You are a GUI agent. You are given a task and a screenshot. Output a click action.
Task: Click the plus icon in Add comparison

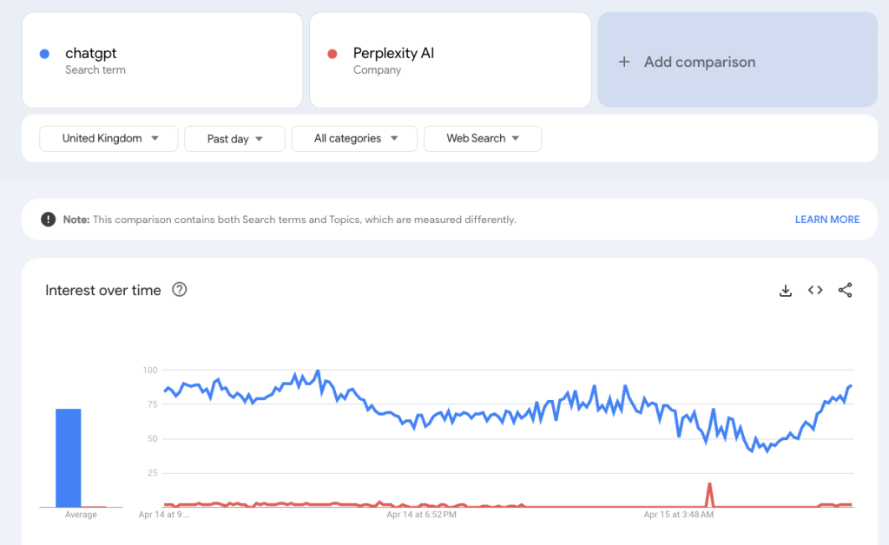tap(623, 62)
